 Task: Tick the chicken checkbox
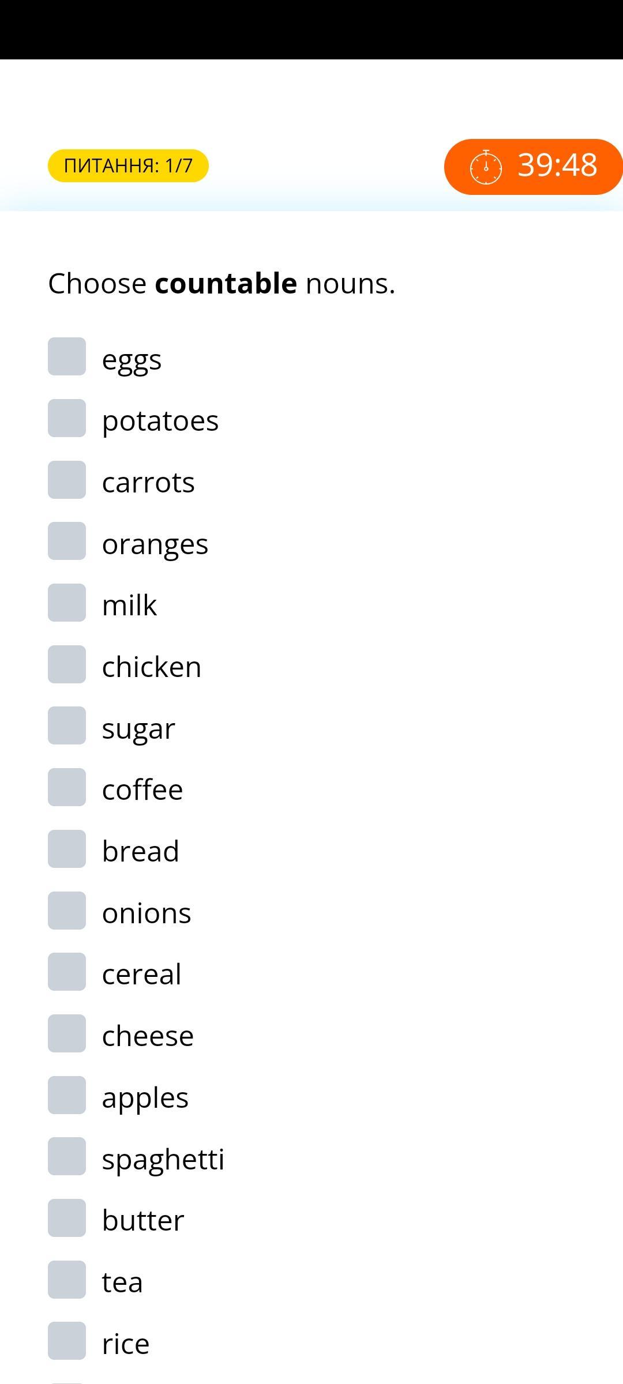pyautogui.click(x=67, y=664)
